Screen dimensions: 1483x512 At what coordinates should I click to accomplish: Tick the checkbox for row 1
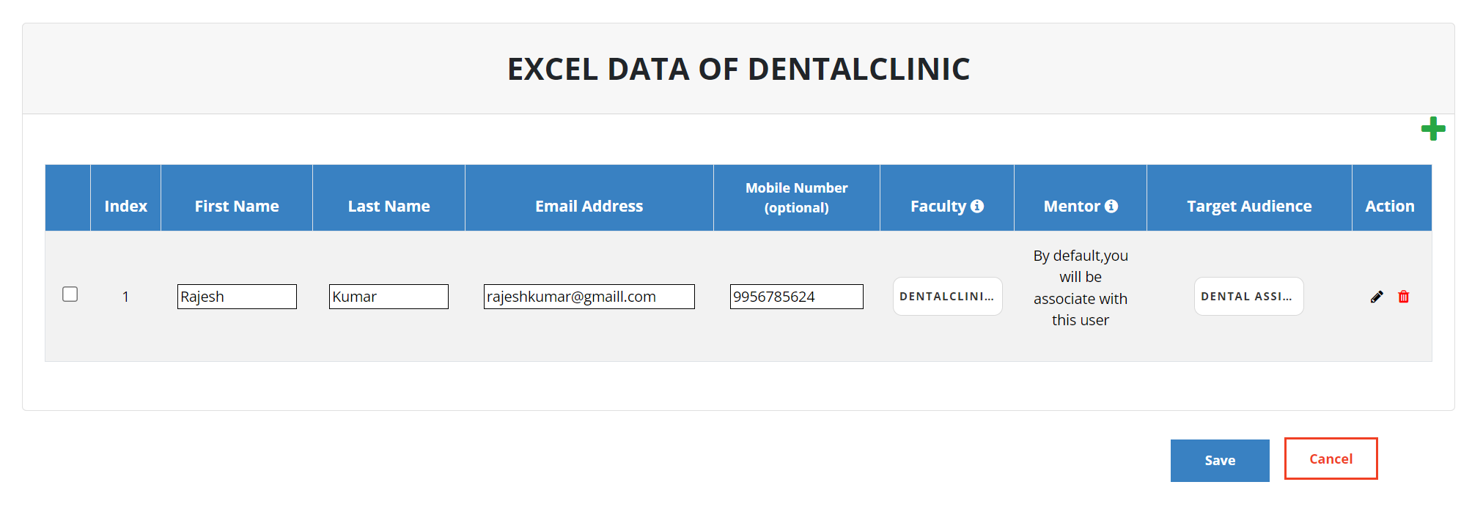pos(70,294)
